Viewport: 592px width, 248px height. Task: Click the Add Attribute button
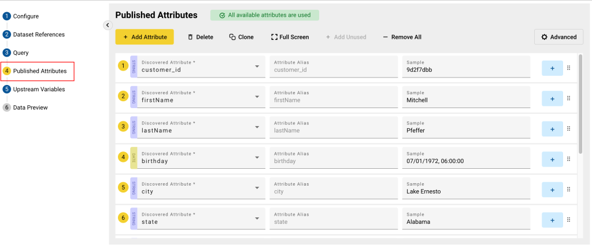point(145,37)
